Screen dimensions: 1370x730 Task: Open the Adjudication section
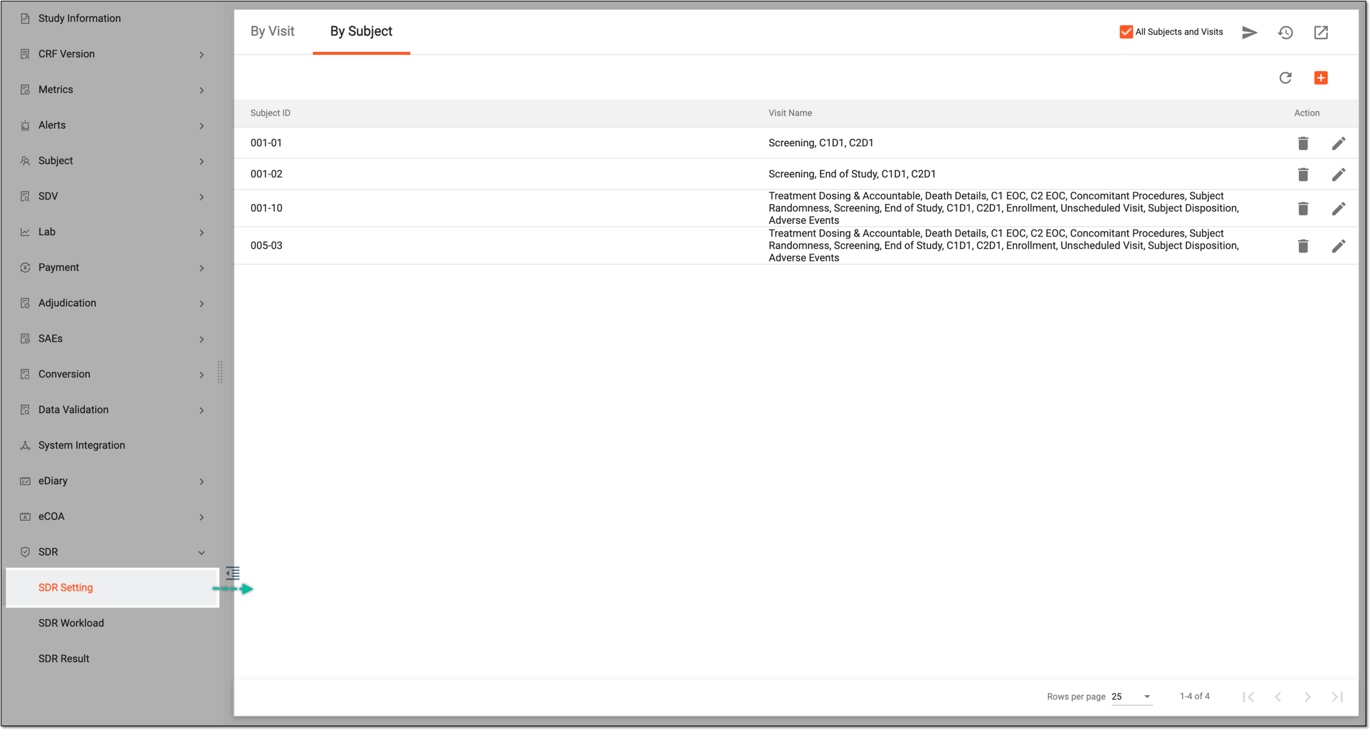67,303
